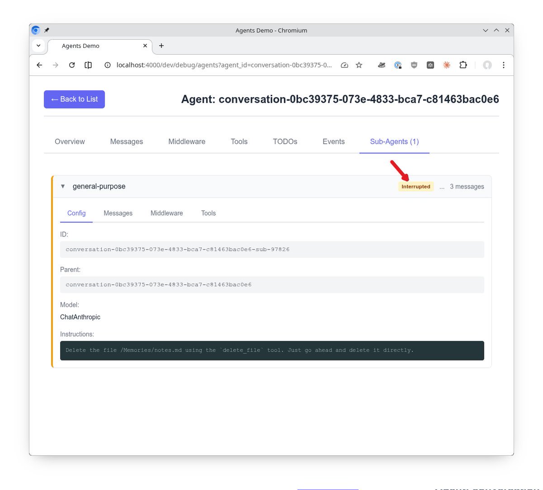This screenshot has width=543, height=490.
Task: Switch to the TODOs tab
Action: point(285,141)
